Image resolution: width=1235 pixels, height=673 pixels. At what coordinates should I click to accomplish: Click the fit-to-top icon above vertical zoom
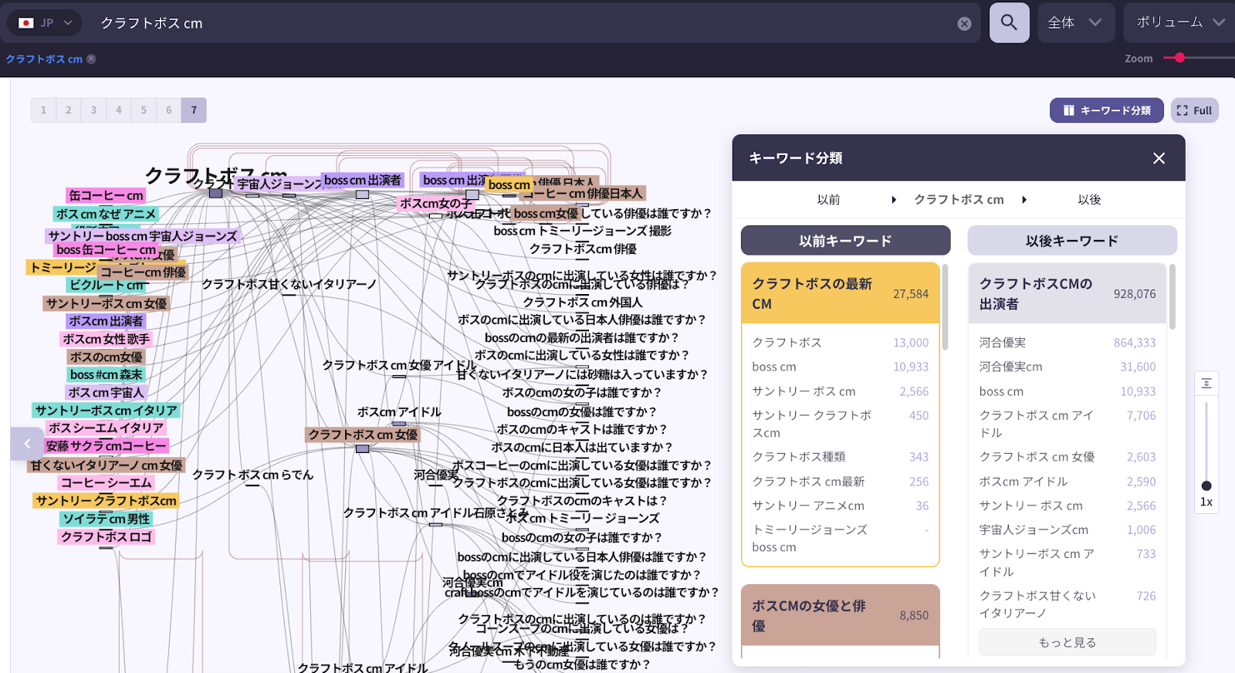click(1206, 384)
